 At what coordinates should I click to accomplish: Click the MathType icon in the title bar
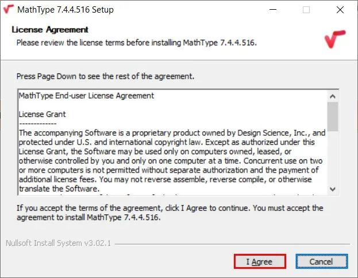[9, 10]
